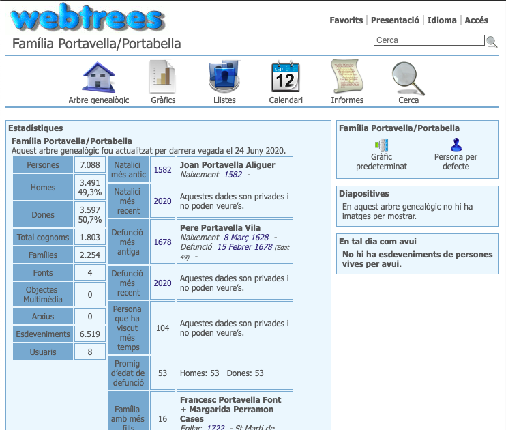The height and width of the screenshot is (430, 506).
Task: Click the Persona per defecte icon
Action: coord(456,145)
